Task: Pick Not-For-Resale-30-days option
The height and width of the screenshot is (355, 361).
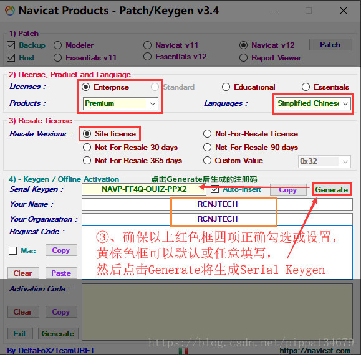Action: (x=87, y=147)
